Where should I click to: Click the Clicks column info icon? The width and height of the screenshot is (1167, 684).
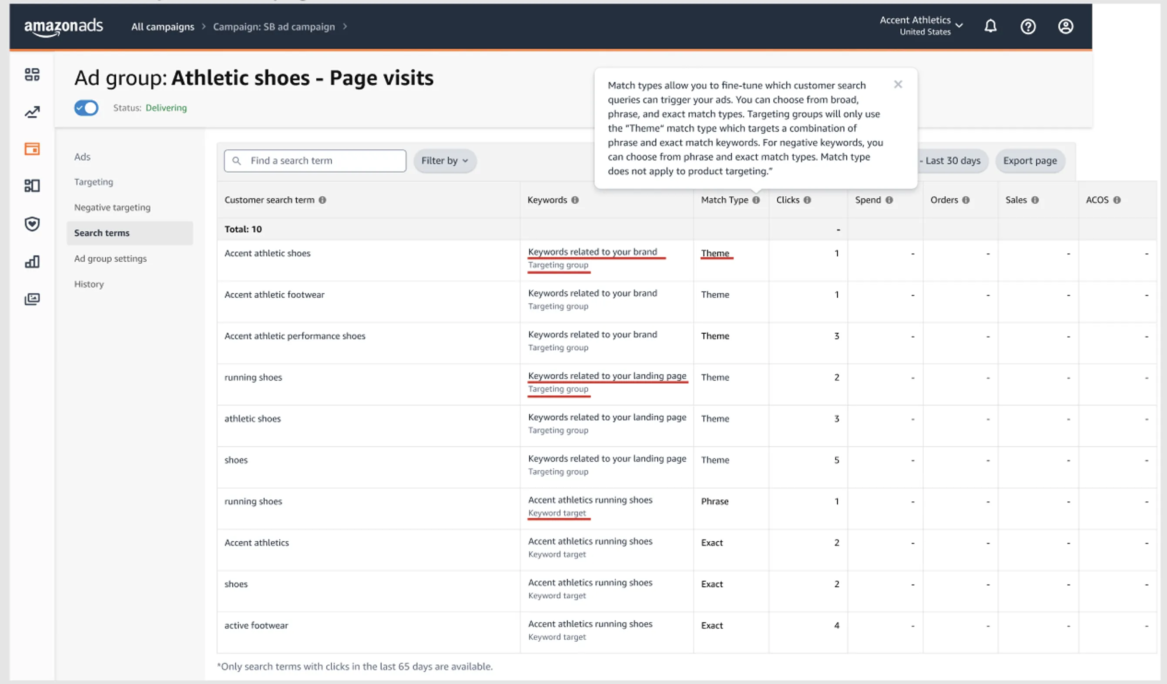point(807,200)
